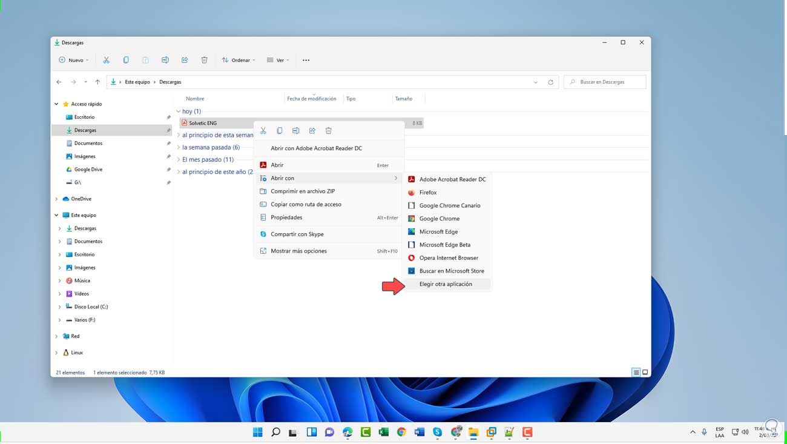Click 'Mostrar más opciones'
This screenshot has height=444, width=787.
(x=329, y=251)
